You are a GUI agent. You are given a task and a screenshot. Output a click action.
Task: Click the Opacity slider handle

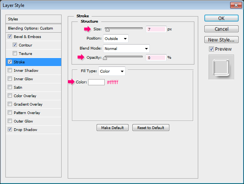pos(105,58)
